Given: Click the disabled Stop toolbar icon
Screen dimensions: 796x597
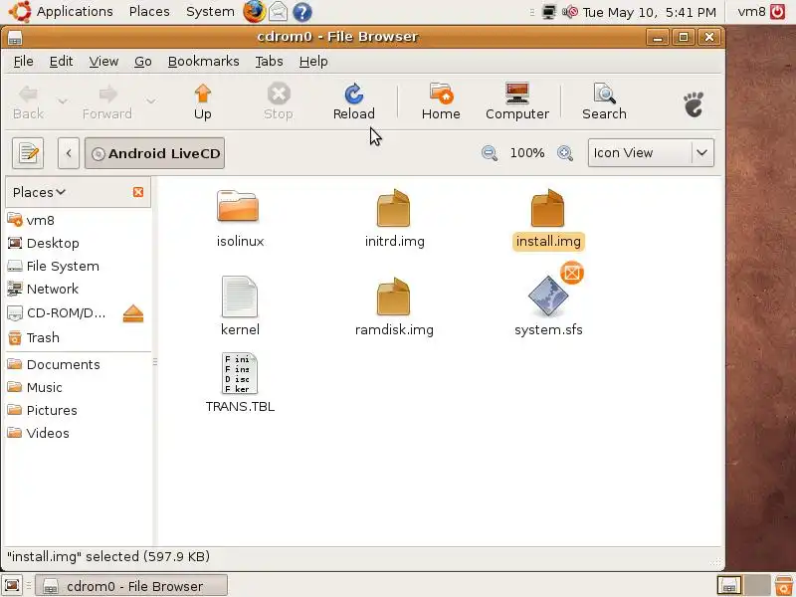Looking at the screenshot, I should tap(279, 101).
